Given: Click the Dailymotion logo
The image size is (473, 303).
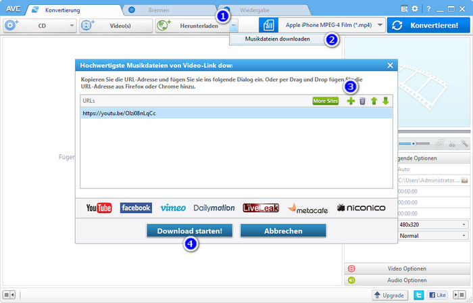Looking at the screenshot, I should click(x=214, y=208).
